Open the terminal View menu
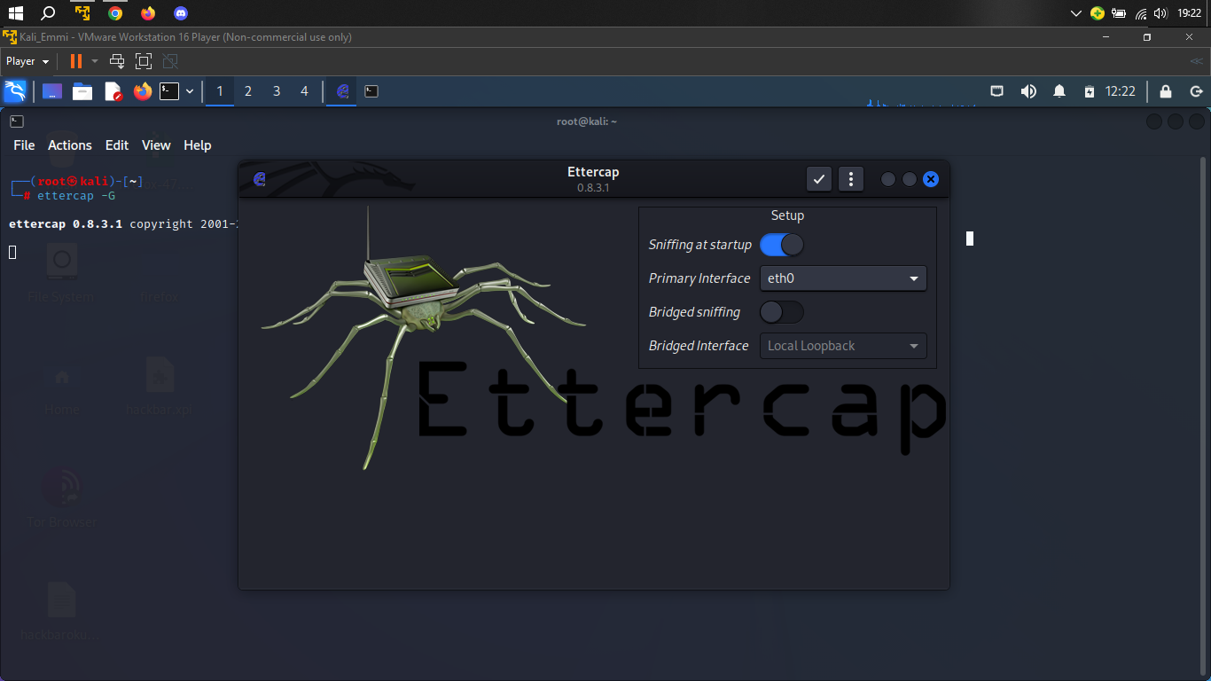Viewport: 1211px width, 681px height. coord(156,145)
